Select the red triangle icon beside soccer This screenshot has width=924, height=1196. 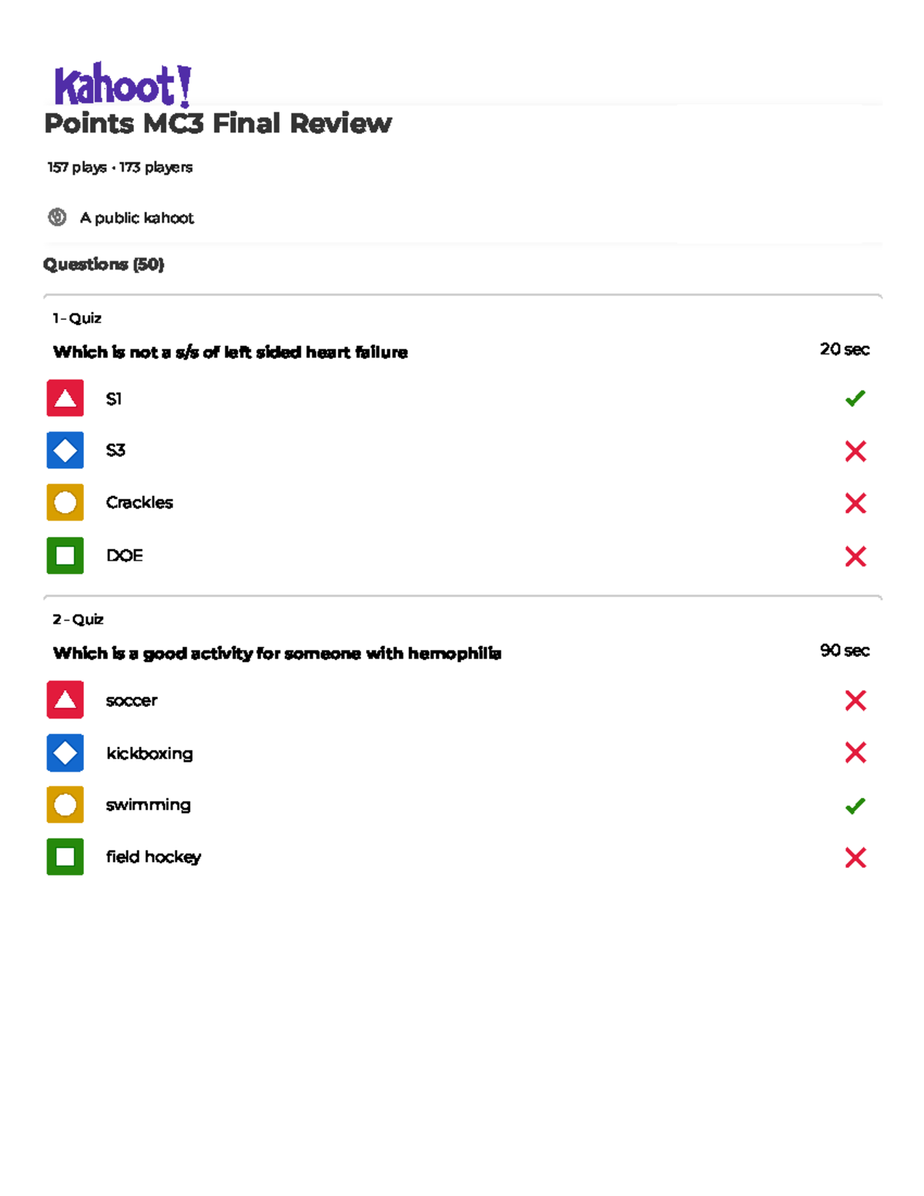[65, 700]
